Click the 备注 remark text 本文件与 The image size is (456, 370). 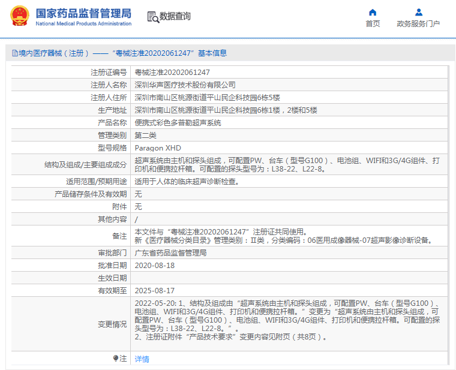pyautogui.click(x=284, y=236)
